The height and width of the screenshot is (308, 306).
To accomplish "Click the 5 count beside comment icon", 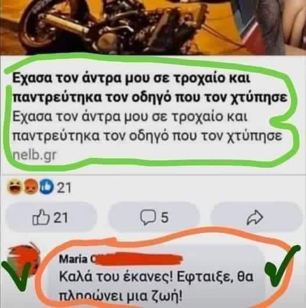I will pos(165,218).
